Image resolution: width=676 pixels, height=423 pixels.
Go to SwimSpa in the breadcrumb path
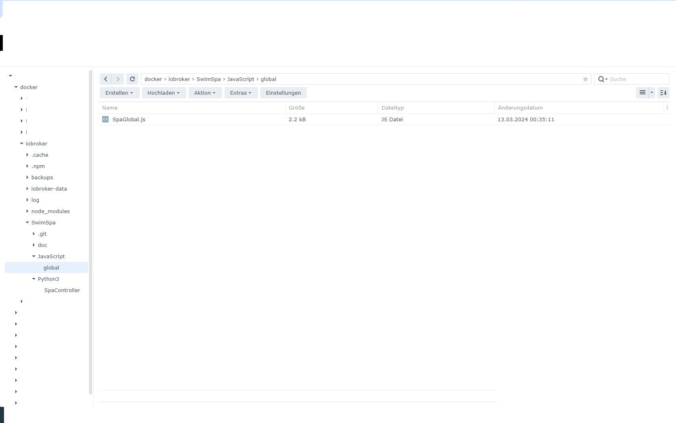(x=208, y=79)
